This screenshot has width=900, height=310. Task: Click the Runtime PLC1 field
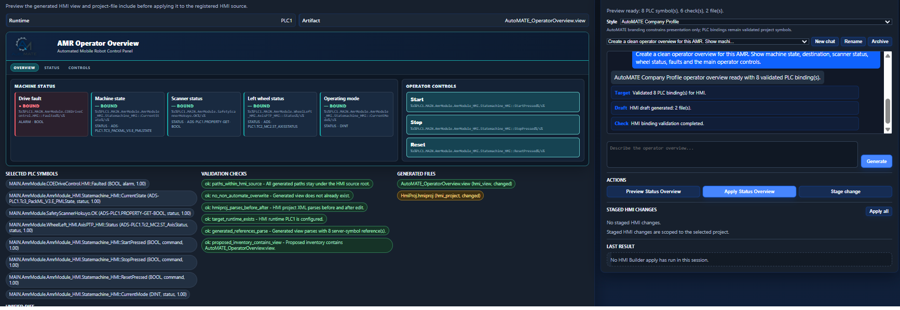151,21
